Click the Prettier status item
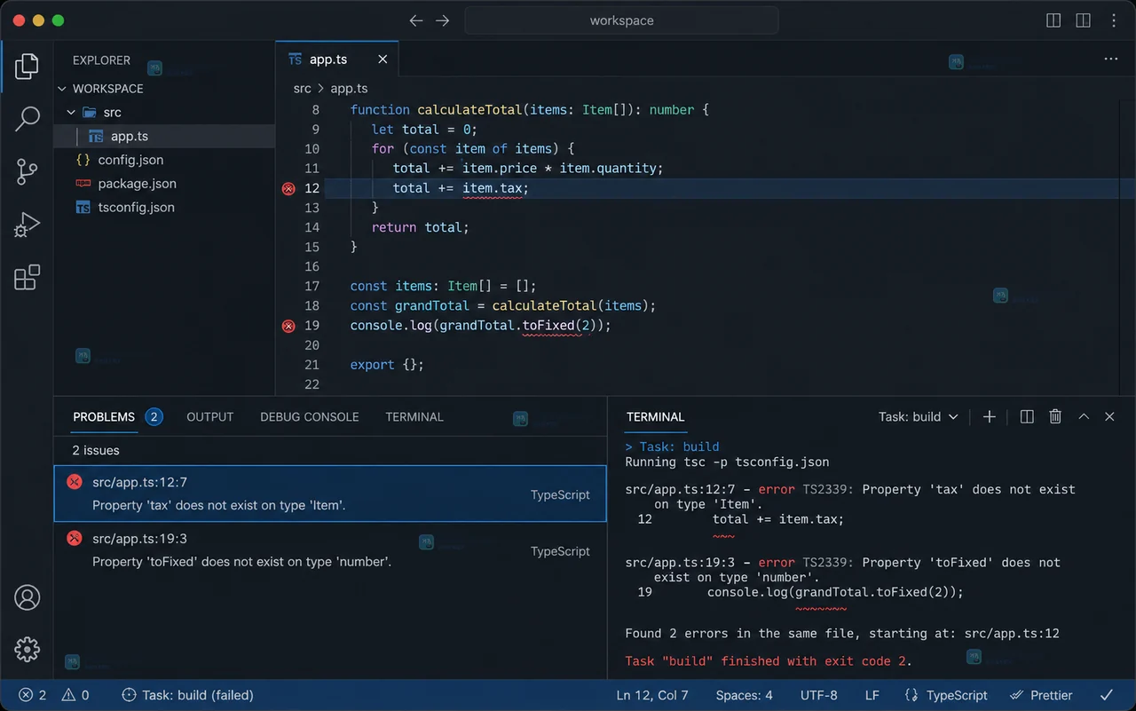Screen dimensions: 1136x711 click(x=1041, y=696)
